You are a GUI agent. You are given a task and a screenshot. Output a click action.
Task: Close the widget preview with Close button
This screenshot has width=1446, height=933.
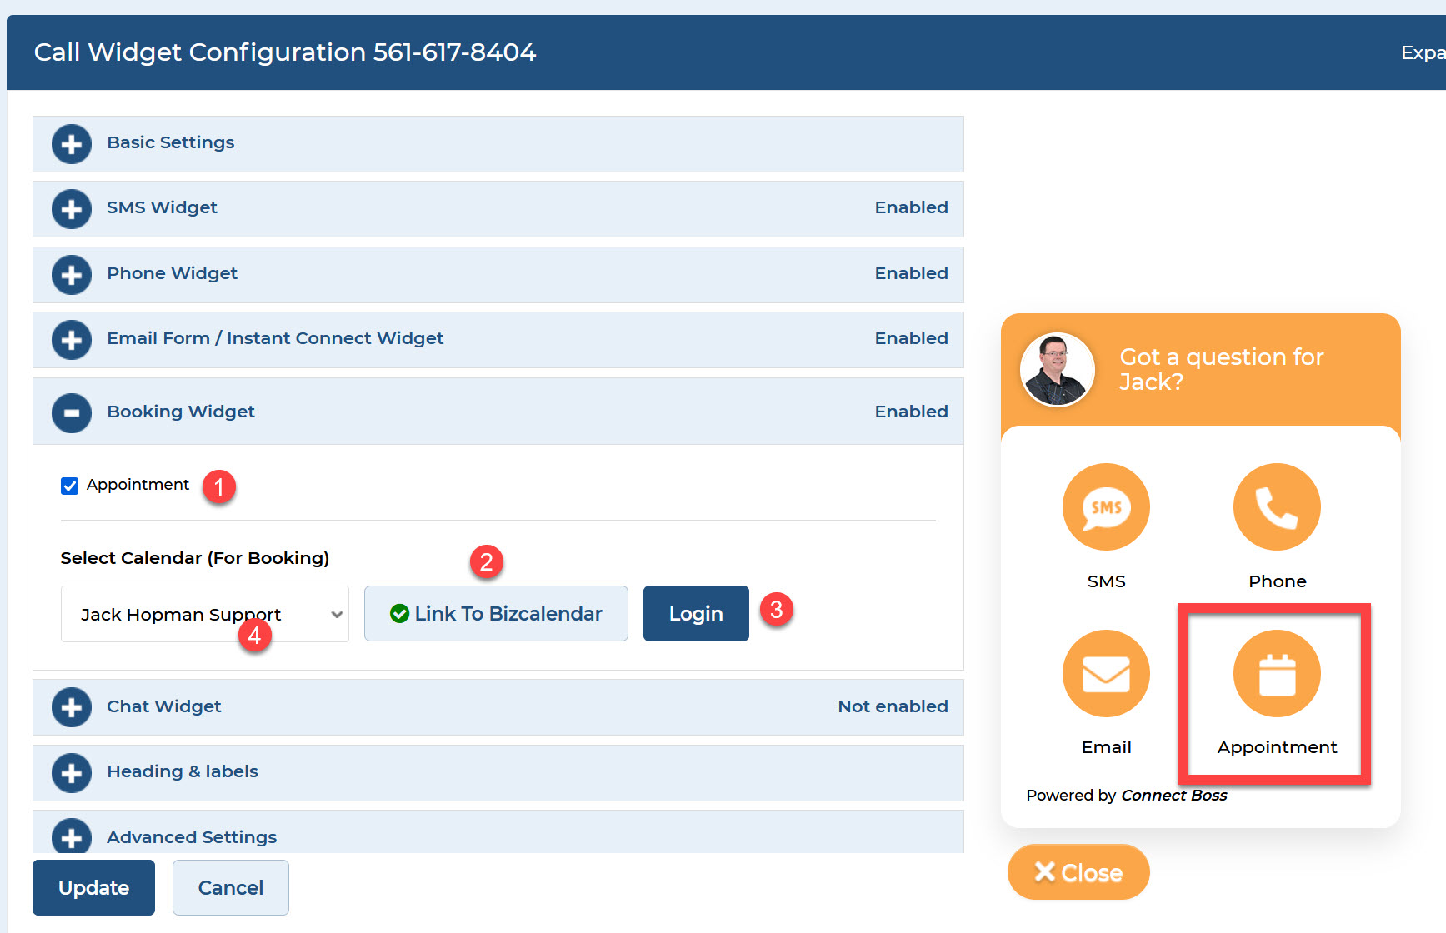tap(1078, 872)
